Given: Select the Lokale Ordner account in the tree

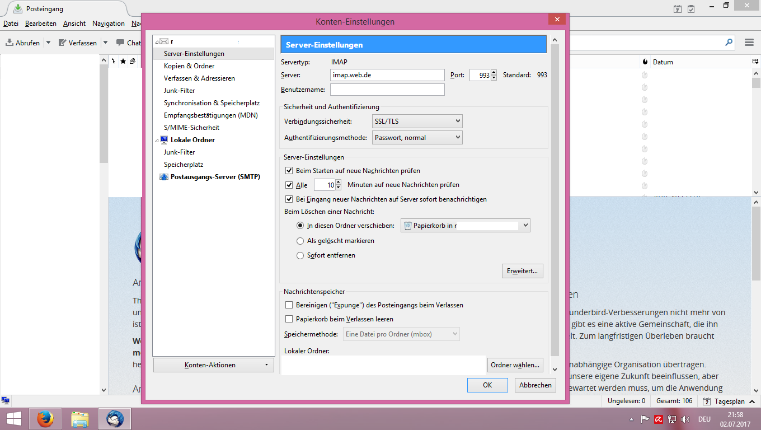Looking at the screenshot, I should (x=192, y=140).
